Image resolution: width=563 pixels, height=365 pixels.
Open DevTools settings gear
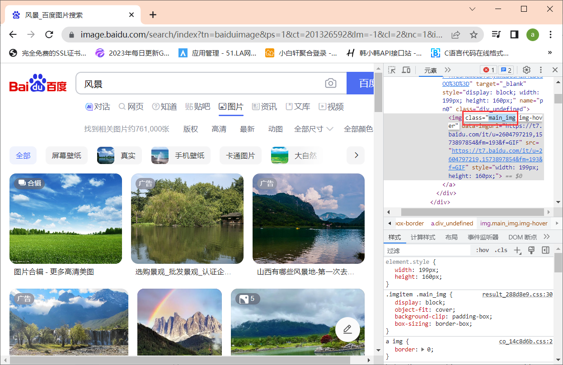tap(526, 70)
